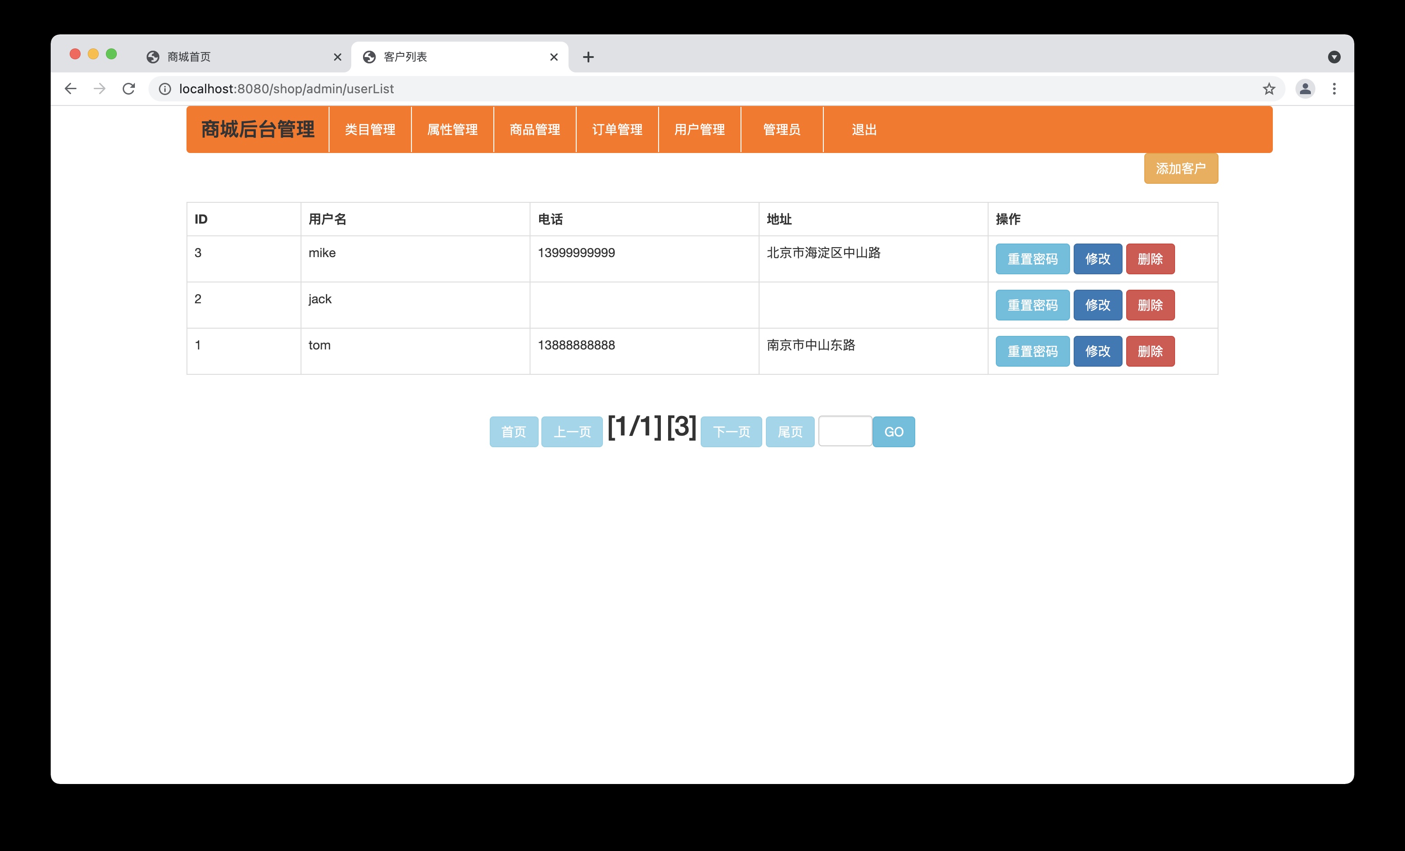Click the page number input field
1405x851 pixels.
click(845, 431)
